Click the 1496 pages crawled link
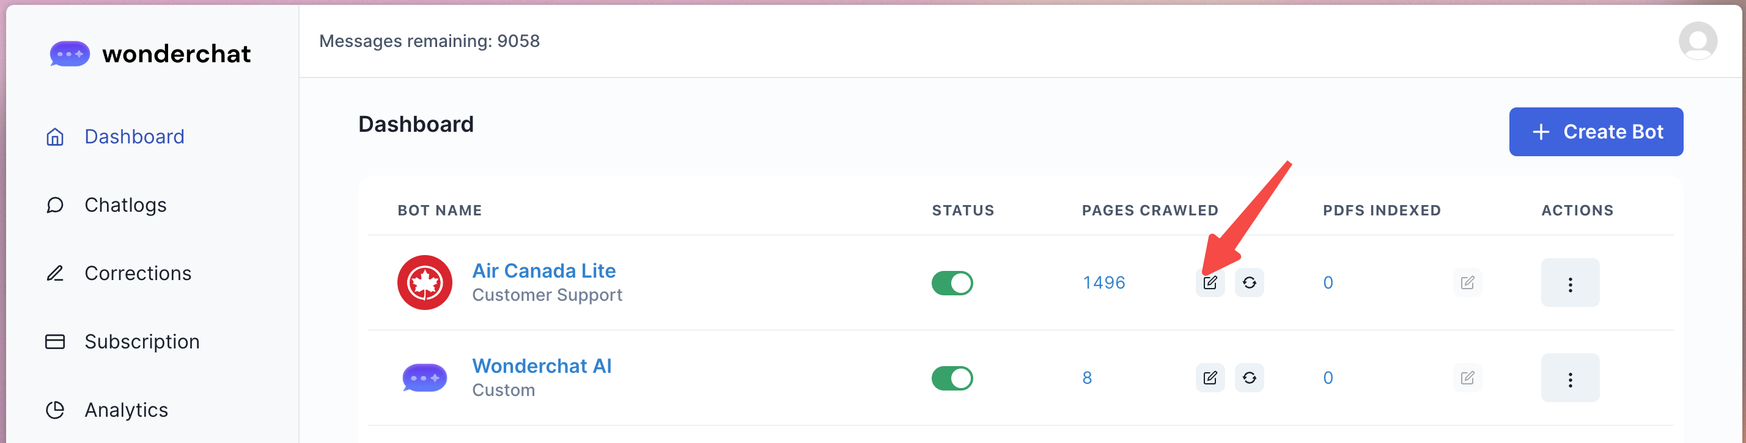 pyautogui.click(x=1103, y=283)
